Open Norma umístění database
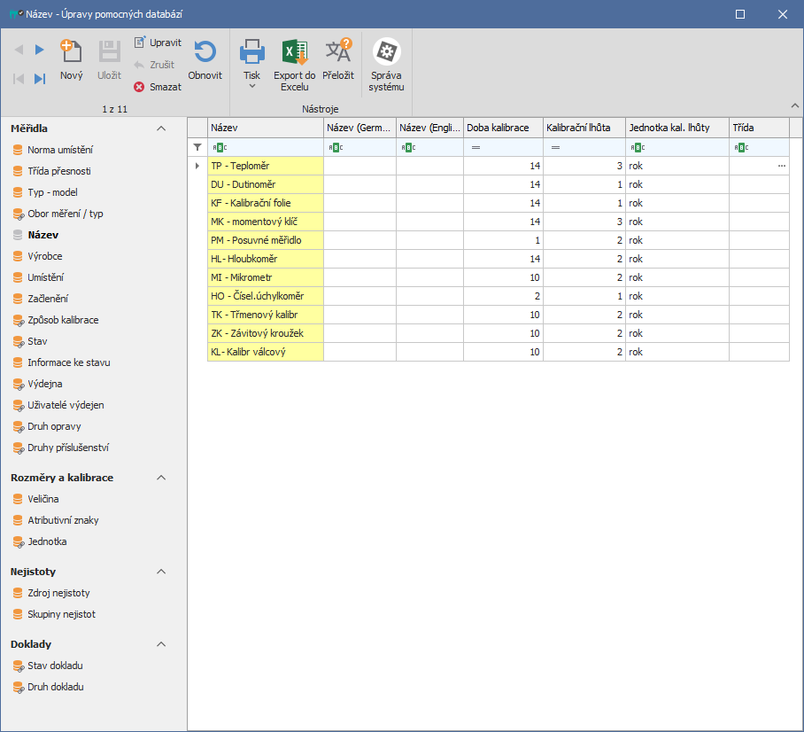 [x=53, y=150]
